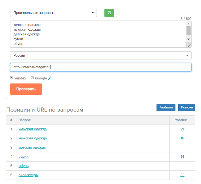The width and height of the screenshot is (201, 184).
Task: Open the детская одежда query link
Action: tap(32, 147)
